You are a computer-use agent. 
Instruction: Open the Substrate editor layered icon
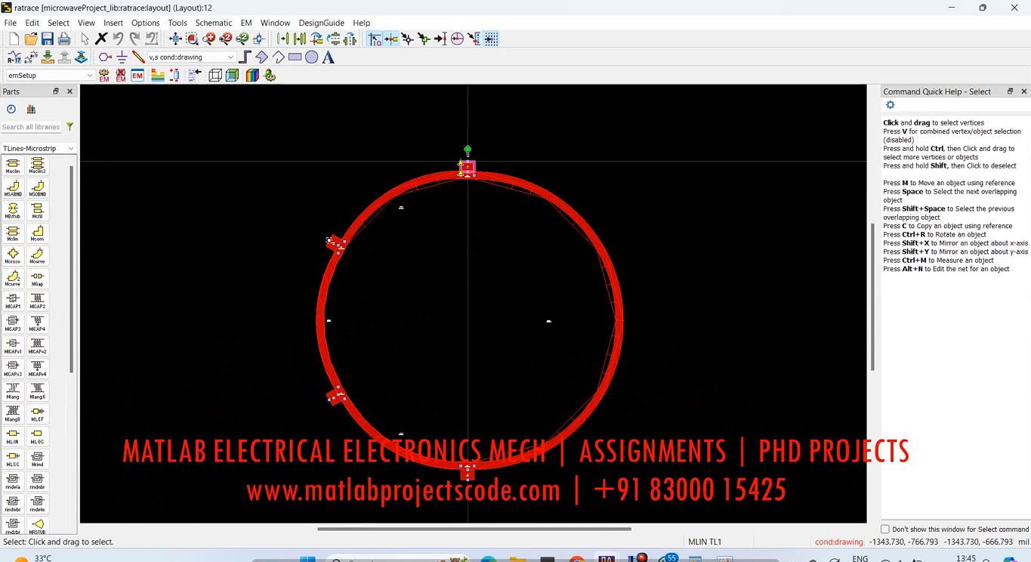157,76
